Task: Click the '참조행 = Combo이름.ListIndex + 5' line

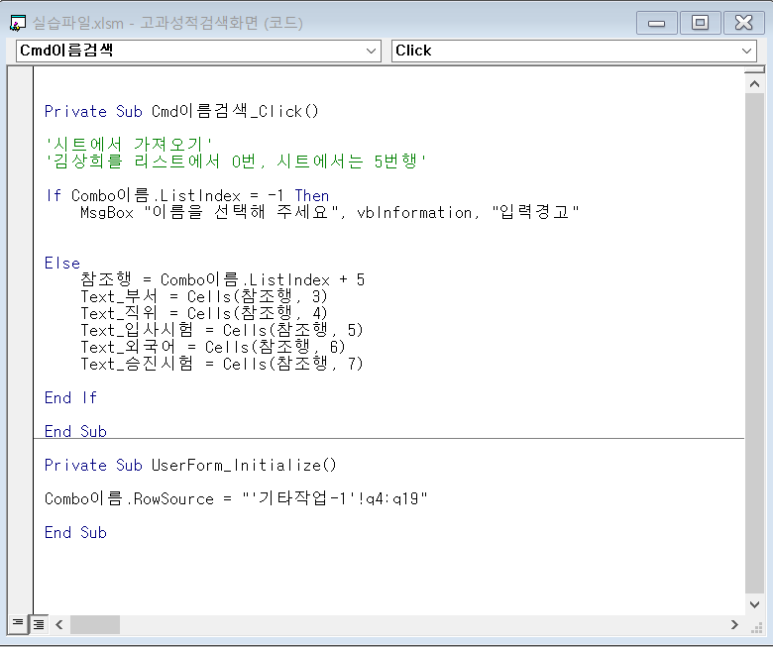Action: click(222, 279)
